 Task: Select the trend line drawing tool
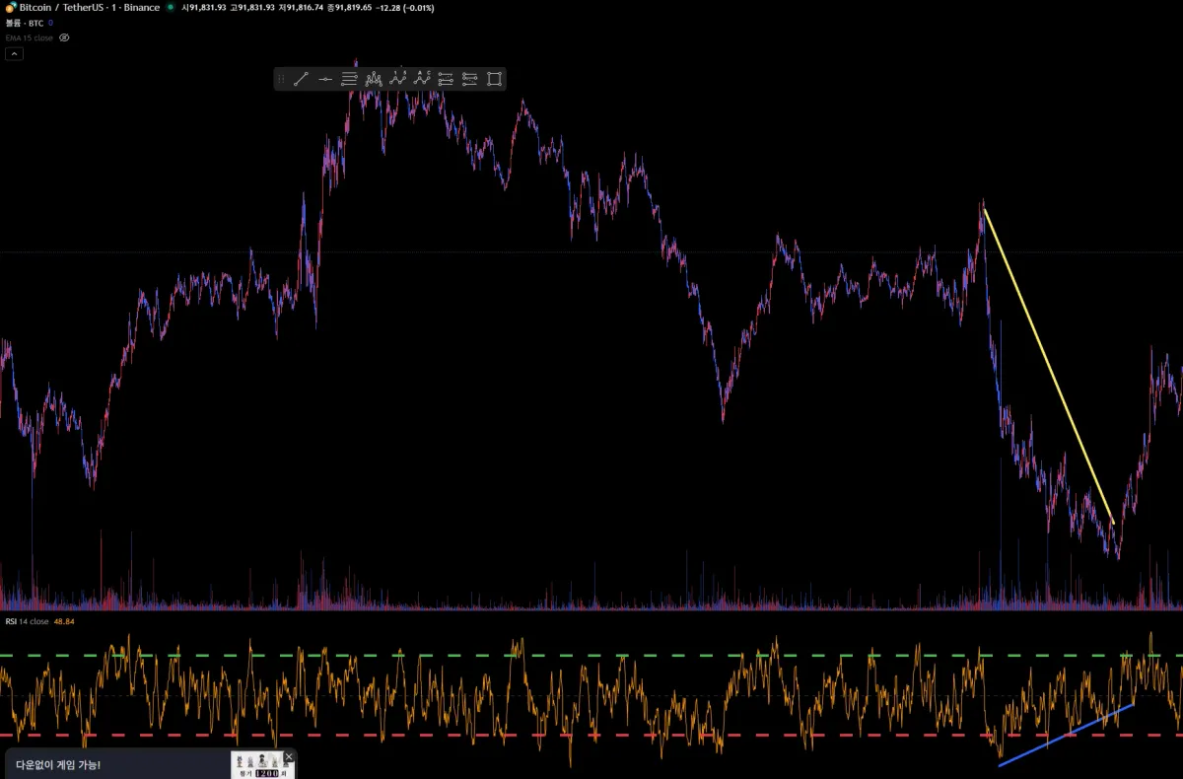(302, 79)
